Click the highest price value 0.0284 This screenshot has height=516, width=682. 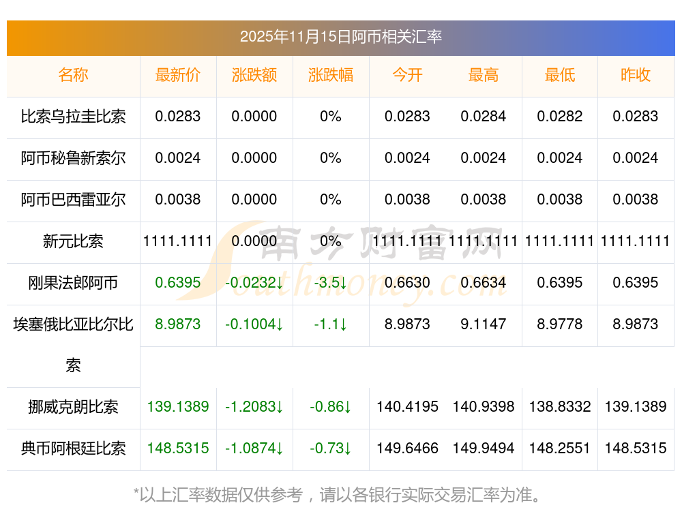(x=484, y=117)
